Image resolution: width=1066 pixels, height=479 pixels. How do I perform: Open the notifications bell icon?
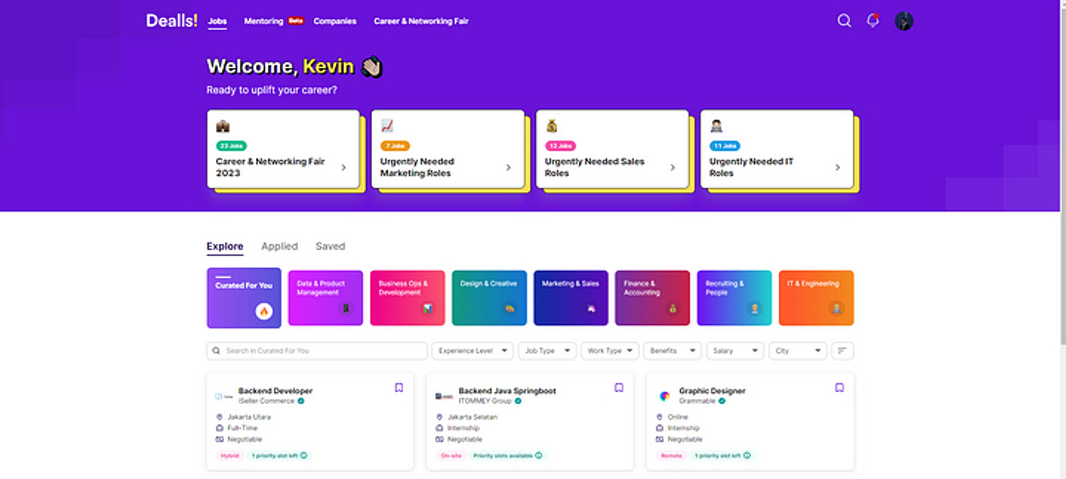click(873, 21)
